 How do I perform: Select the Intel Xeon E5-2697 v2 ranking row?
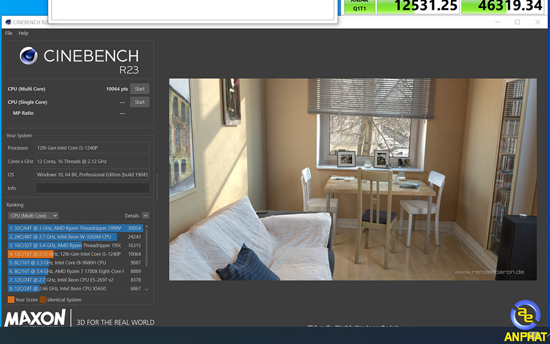[75, 280]
